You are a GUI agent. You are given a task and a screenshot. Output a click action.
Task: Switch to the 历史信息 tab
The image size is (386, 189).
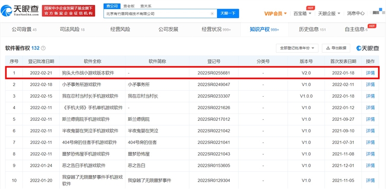312,29
